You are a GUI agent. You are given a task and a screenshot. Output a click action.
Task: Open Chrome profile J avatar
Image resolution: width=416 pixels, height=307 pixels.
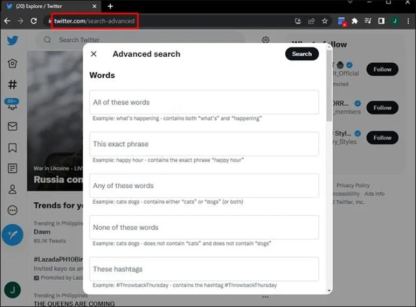click(395, 21)
